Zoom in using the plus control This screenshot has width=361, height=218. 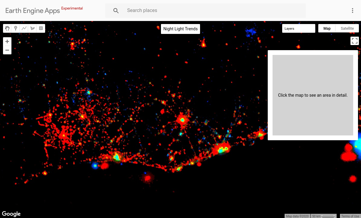point(7,41)
